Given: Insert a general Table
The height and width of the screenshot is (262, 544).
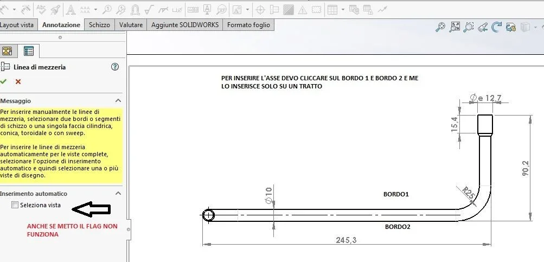Looking at the screenshot, I should [x=332, y=10].
